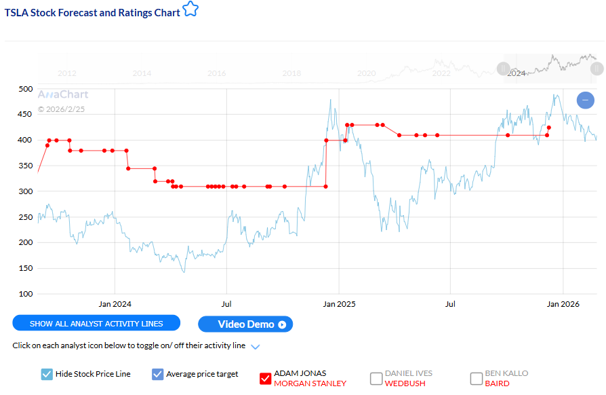Toggle the Average price target checkbox
606x395 pixels.
click(x=158, y=374)
